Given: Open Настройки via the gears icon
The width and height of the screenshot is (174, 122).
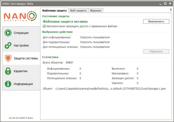Looking at the screenshot, I should click(8, 46).
